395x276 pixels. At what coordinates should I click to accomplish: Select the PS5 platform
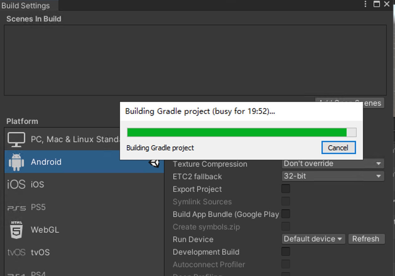[84, 207]
